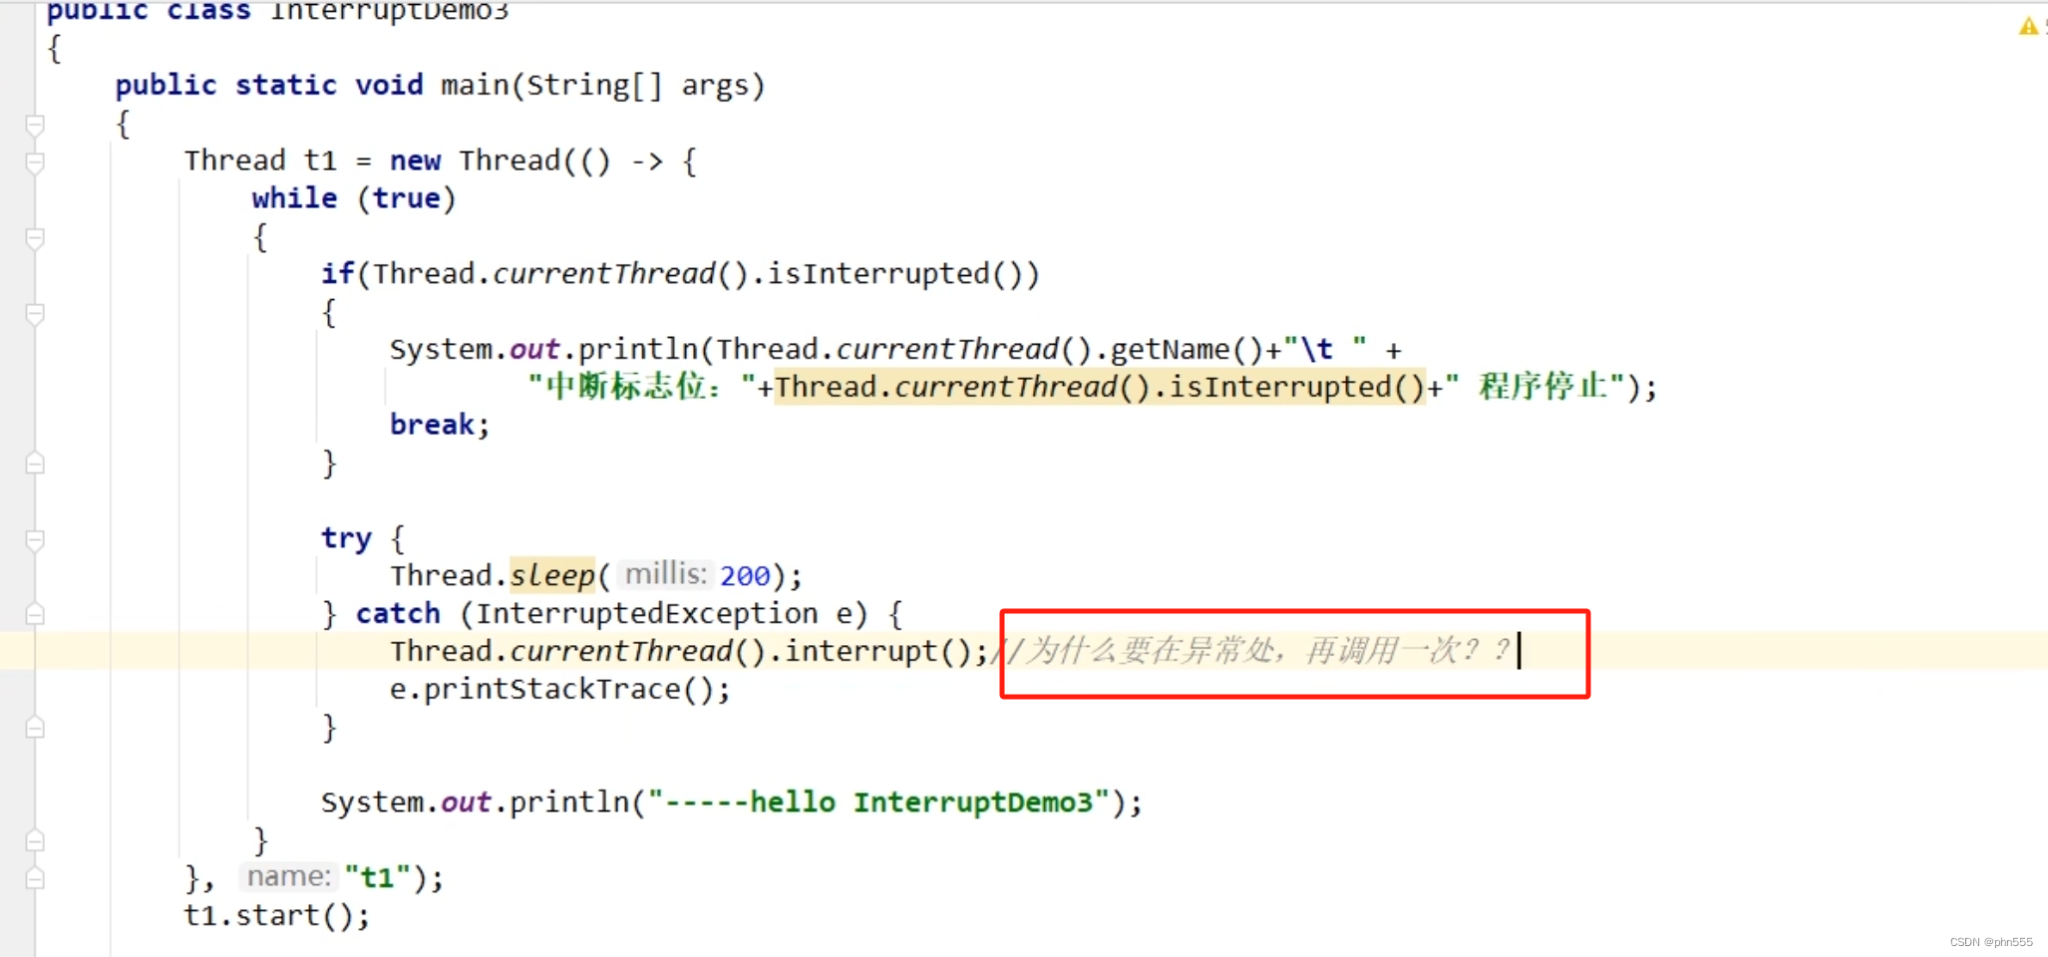2048x957 pixels.
Task: Click the fold end marker beside the if-block closing brace
Action: coord(35,464)
